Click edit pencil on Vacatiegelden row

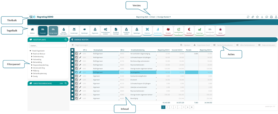(80, 72)
